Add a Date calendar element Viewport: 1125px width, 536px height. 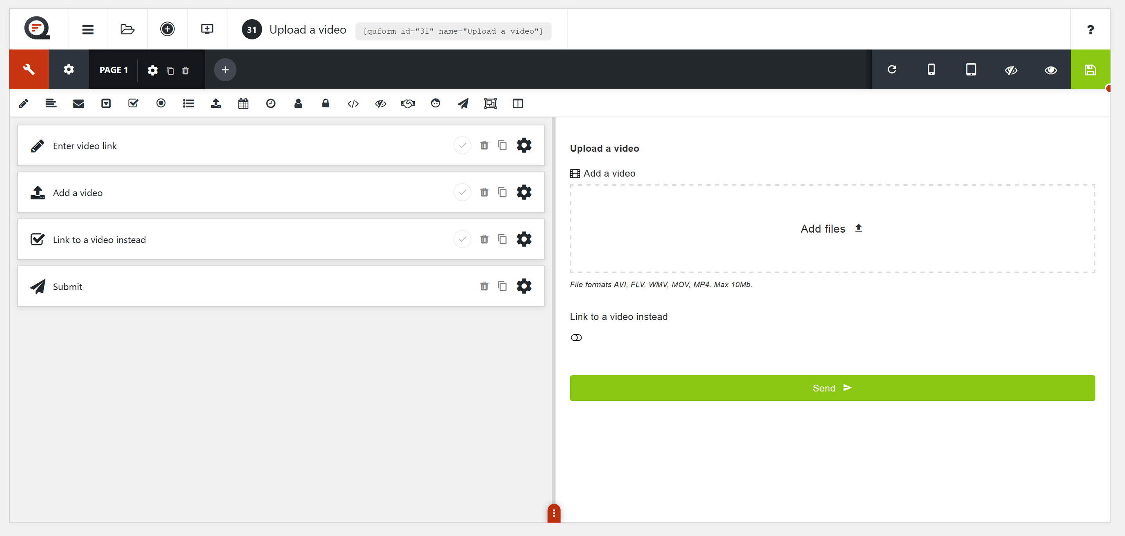pos(244,104)
